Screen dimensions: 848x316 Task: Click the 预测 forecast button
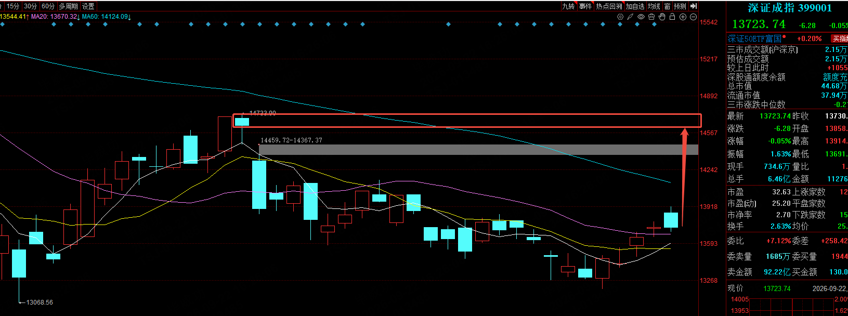coord(680,6)
